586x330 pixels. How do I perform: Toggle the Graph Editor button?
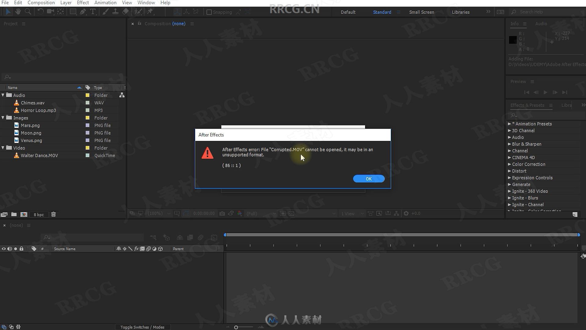[x=214, y=237]
